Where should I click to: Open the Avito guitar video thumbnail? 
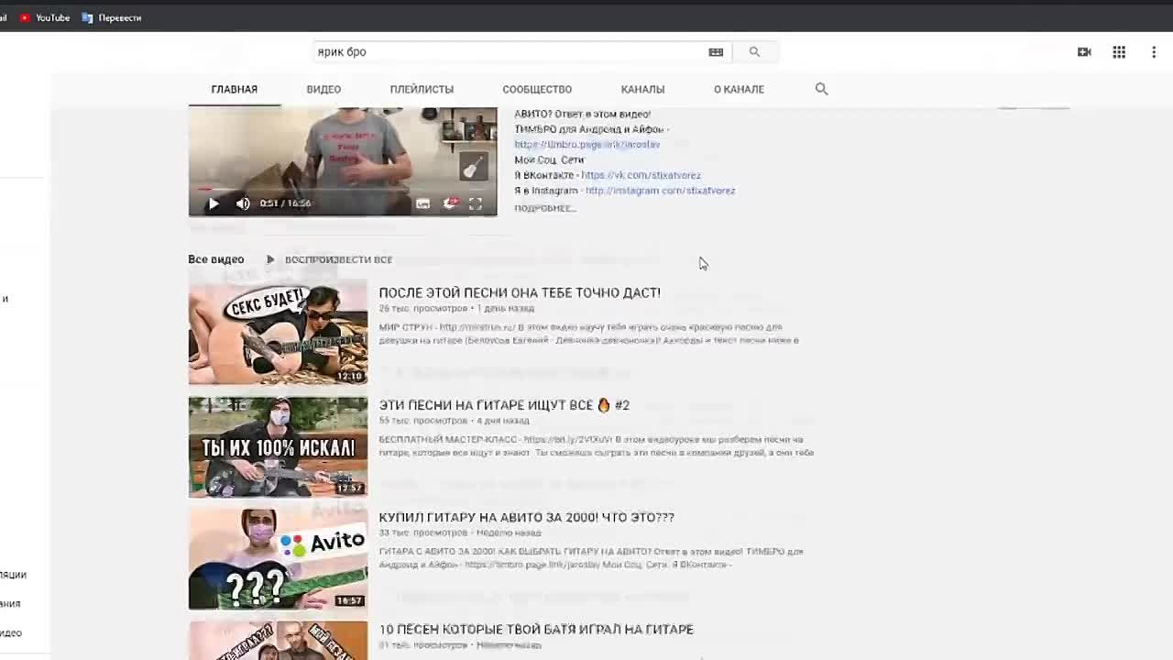(278, 559)
